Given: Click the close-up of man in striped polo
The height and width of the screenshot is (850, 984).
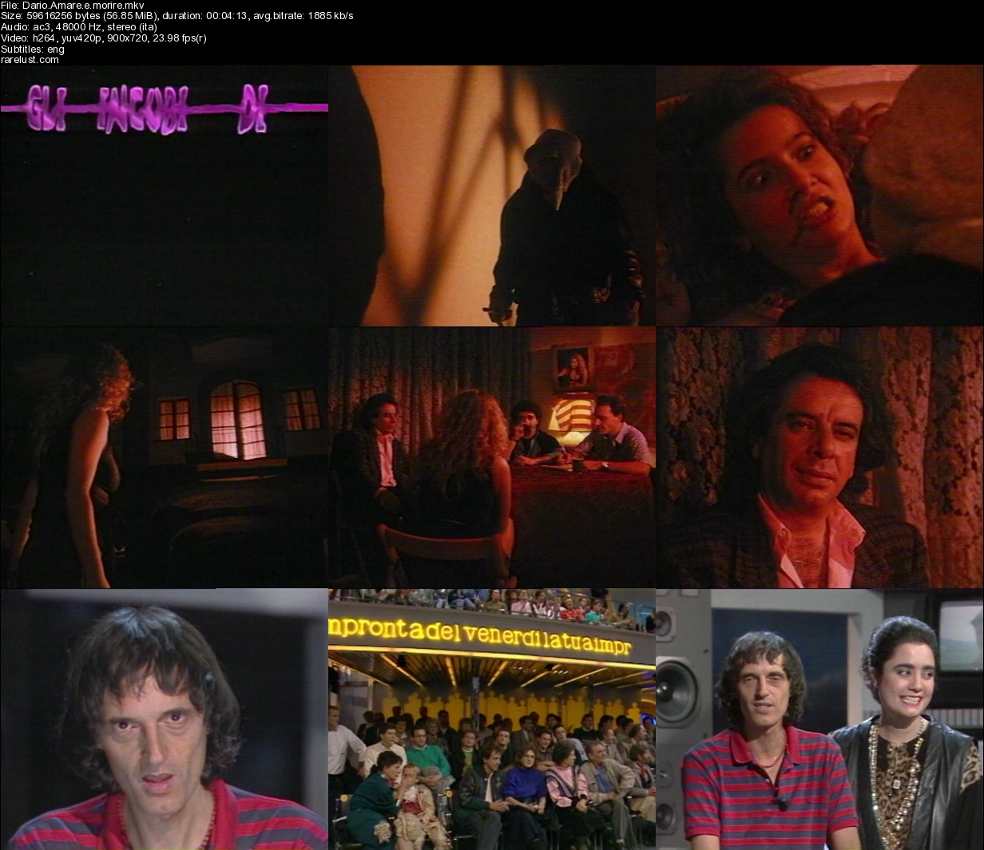Looking at the screenshot, I should (164, 719).
